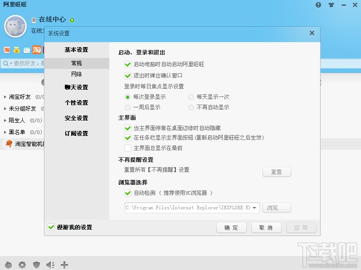Image resolution: width=361 pixels, height=270 pixels.
Task: Expand the 未分组好友 group
Action: point(5,109)
